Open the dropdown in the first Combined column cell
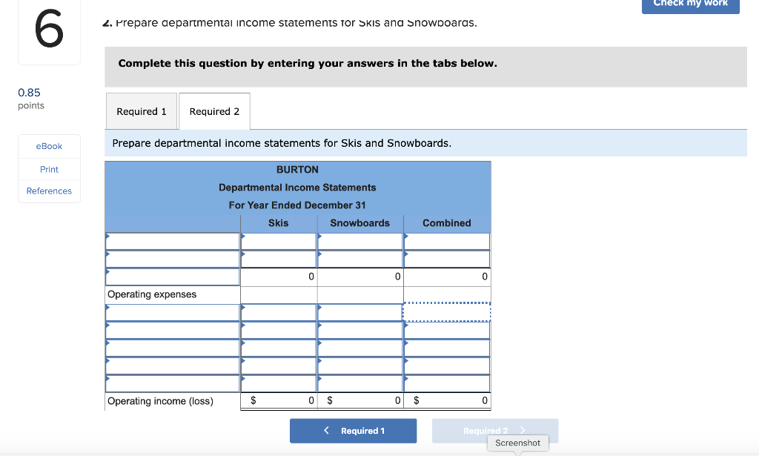 446,240
